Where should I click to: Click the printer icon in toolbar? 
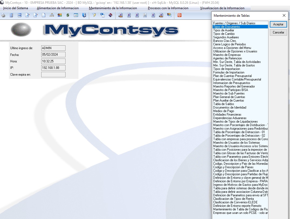point(3,15)
